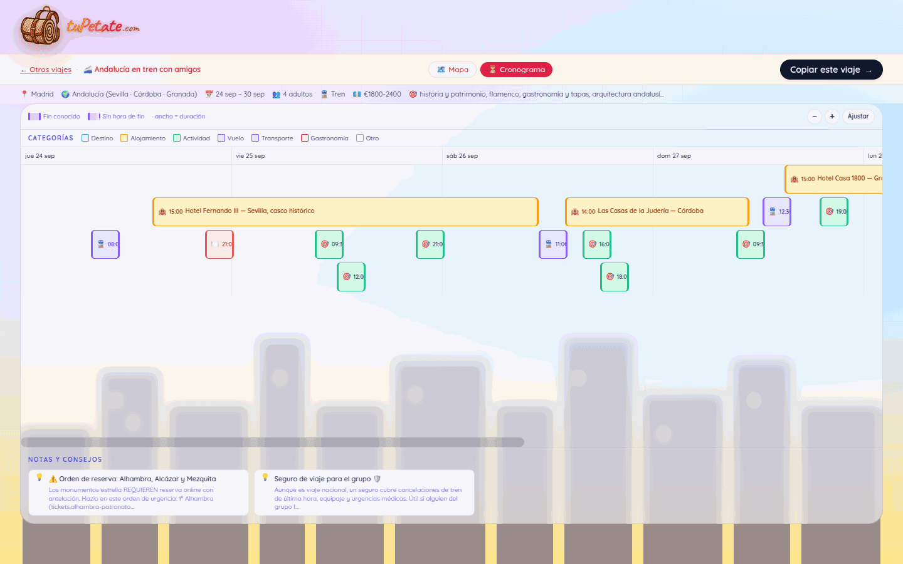903x564 pixels.
Task: Toggle the Actividad category checkbox
Action: pyautogui.click(x=177, y=138)
